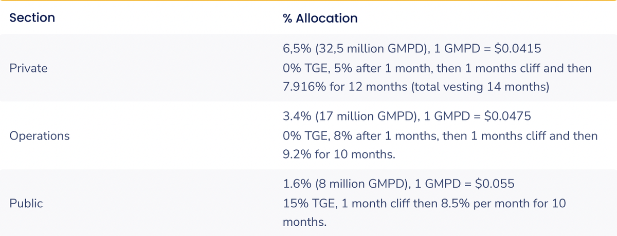Viewport: 617px width, 236px height.
Task: Click "(total vesting 14 months)" note
Action: point(480,87)
